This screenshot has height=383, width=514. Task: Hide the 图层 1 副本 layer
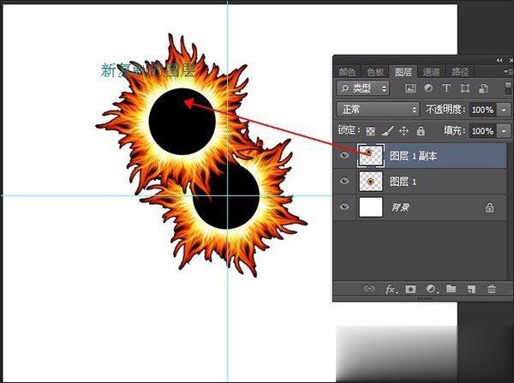344,155
